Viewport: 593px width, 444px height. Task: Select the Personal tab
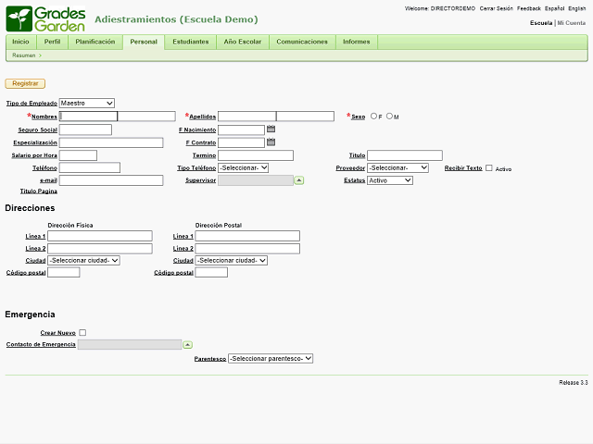click(144, 42)
